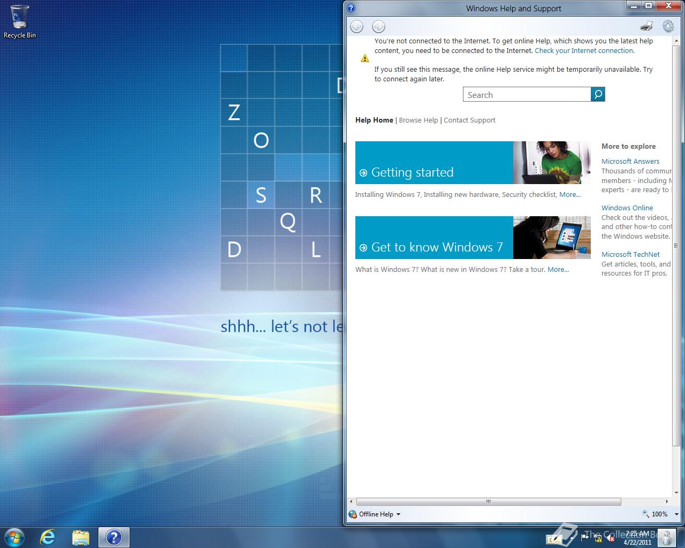
Task: Click More link under Get to know Windows 7
Action: [558, 270]
